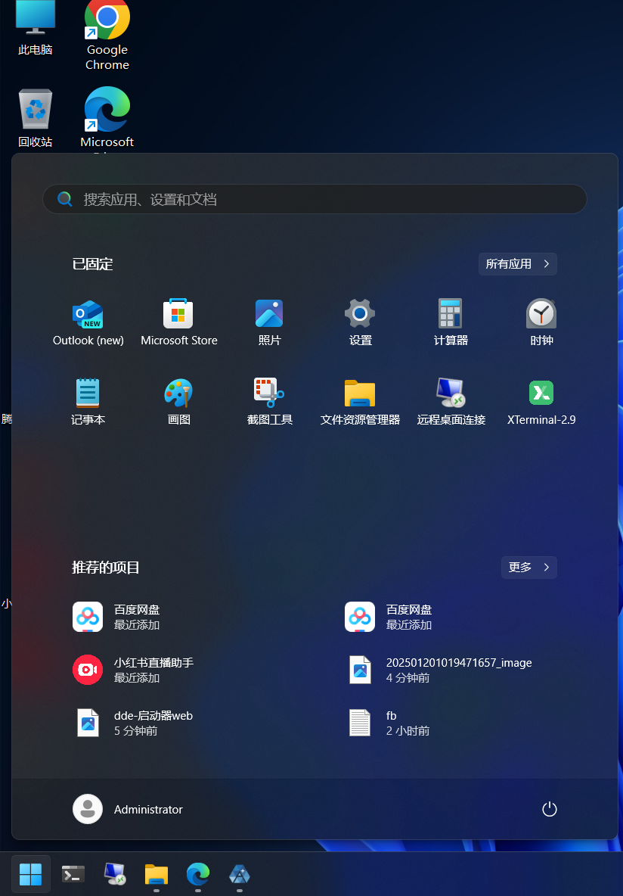Open File Explorer on the taskbar
Image resolution: width=623 pixels, height=896 pixels.
157,874
